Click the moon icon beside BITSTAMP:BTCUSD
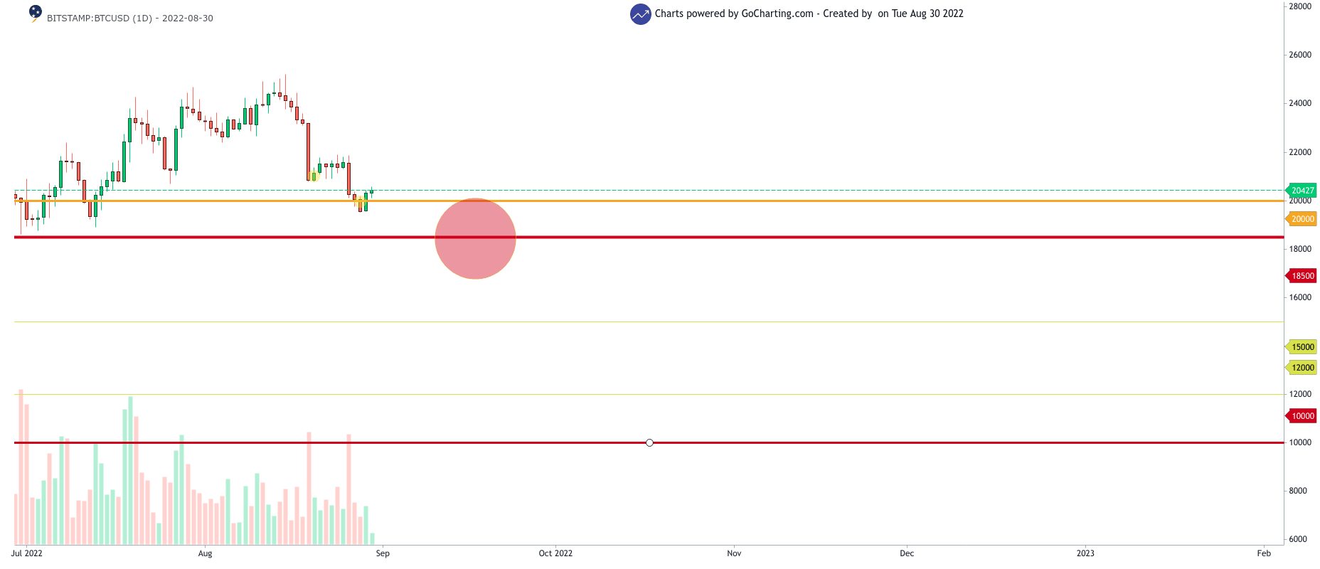 pos(35,13)
